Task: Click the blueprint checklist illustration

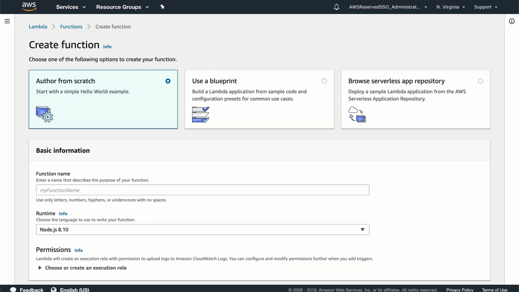Action: click(201, 114)
